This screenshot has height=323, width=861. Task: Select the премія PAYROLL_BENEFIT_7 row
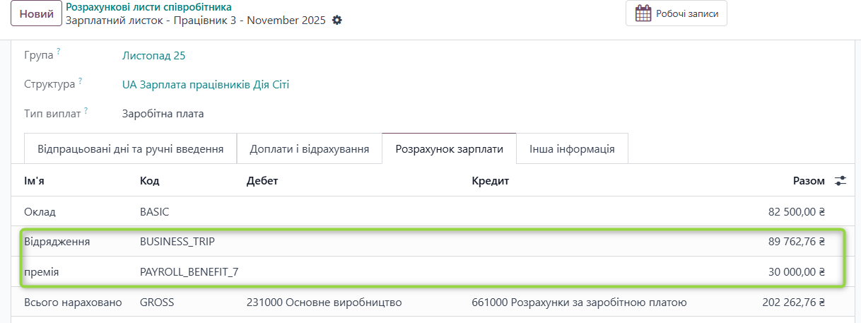tap(424, 272)
